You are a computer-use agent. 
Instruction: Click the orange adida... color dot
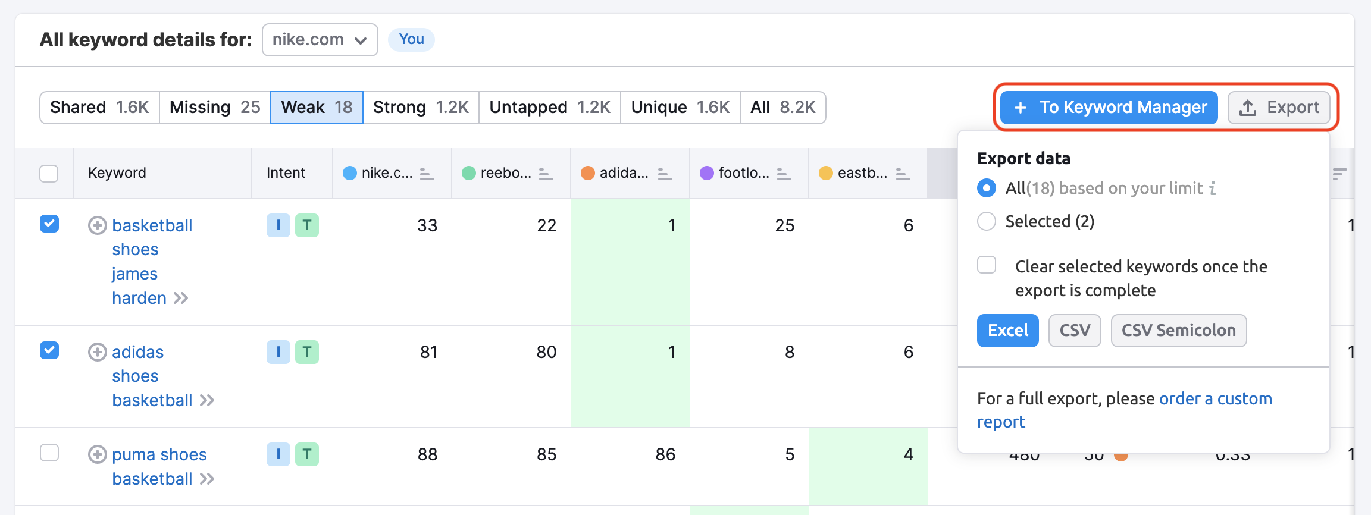click(x=588, y=173)
